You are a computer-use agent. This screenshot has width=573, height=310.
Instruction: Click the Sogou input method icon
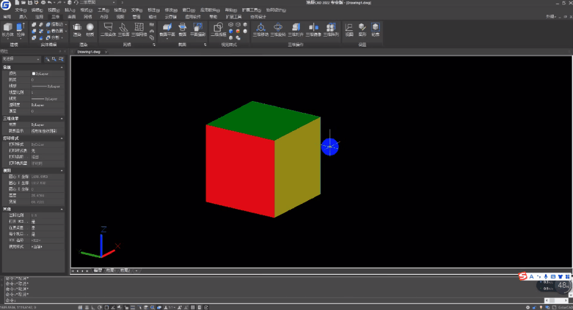[x=523, y=276]
